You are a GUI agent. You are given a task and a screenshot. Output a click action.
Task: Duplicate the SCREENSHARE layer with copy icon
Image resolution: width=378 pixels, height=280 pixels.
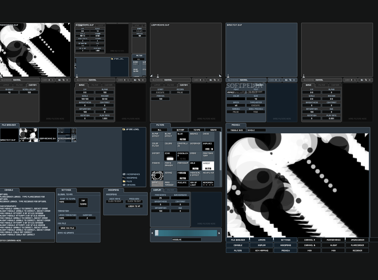click(x=139, y=80)
